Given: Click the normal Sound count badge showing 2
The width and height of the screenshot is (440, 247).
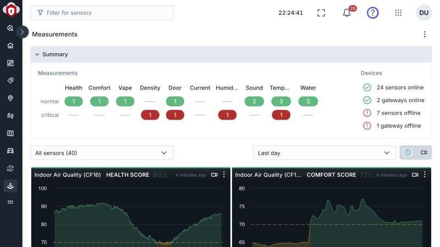Looking at the screenshot, I should 254,102.
